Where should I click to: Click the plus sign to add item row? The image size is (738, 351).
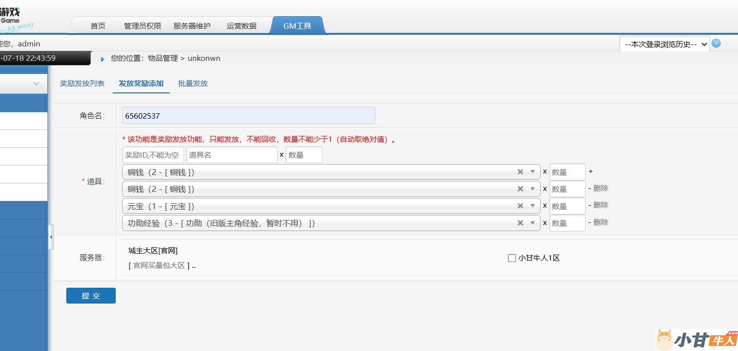[591, 172]
